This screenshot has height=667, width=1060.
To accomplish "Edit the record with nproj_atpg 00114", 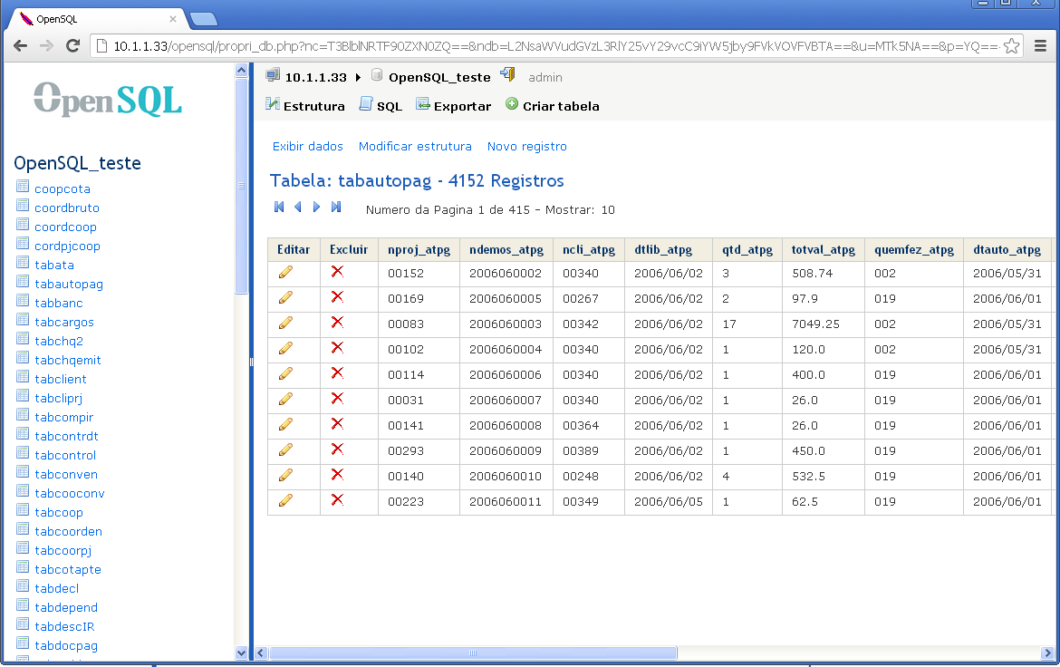I will point(286,373).
